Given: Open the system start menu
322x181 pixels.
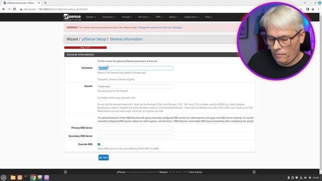Looking at the screenshot, I should point(4,177).
